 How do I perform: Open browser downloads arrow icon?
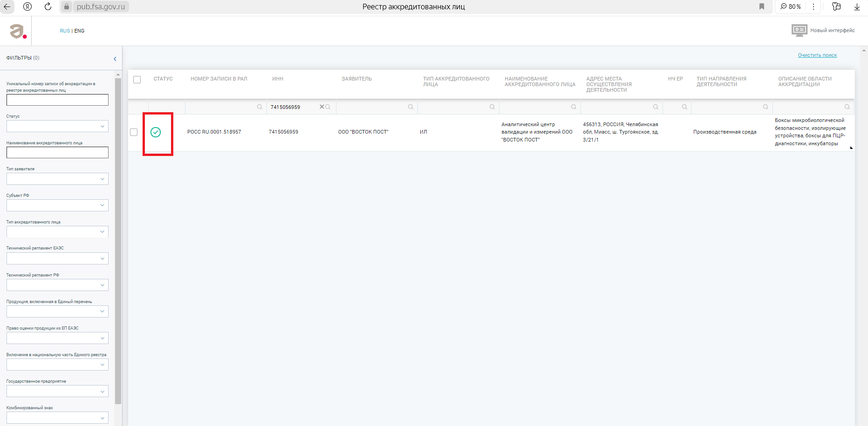[857, 7]
